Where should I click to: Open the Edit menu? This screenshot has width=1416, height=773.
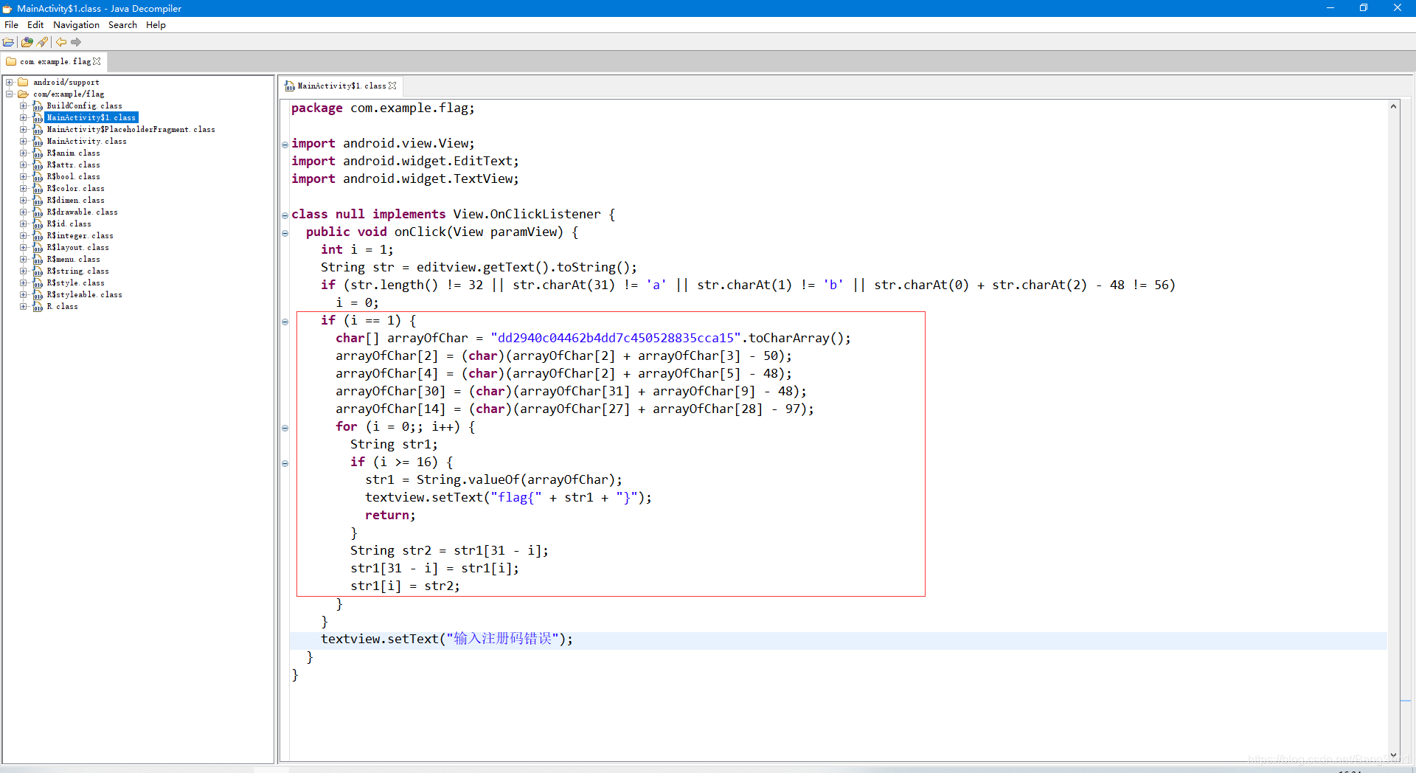(35, 24)
